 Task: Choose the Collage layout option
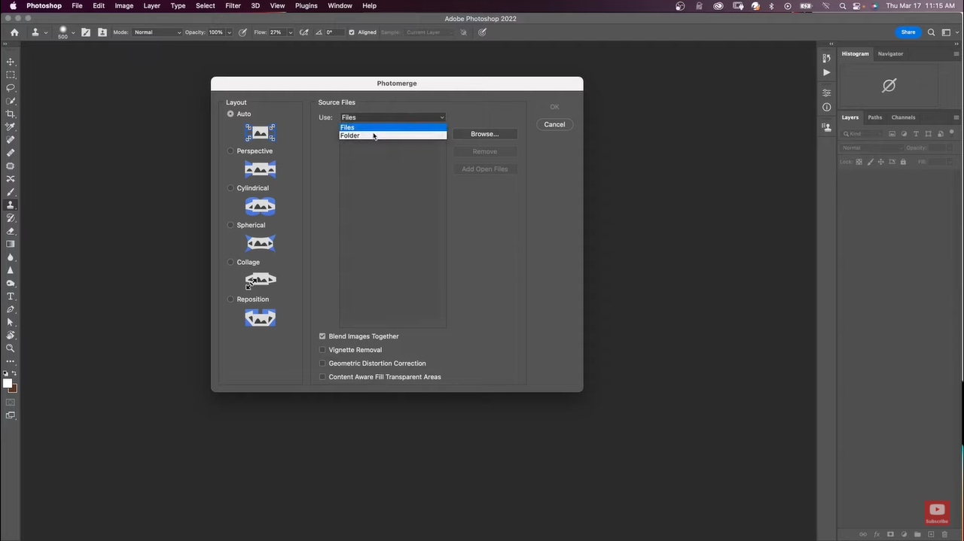pos(230,262)
